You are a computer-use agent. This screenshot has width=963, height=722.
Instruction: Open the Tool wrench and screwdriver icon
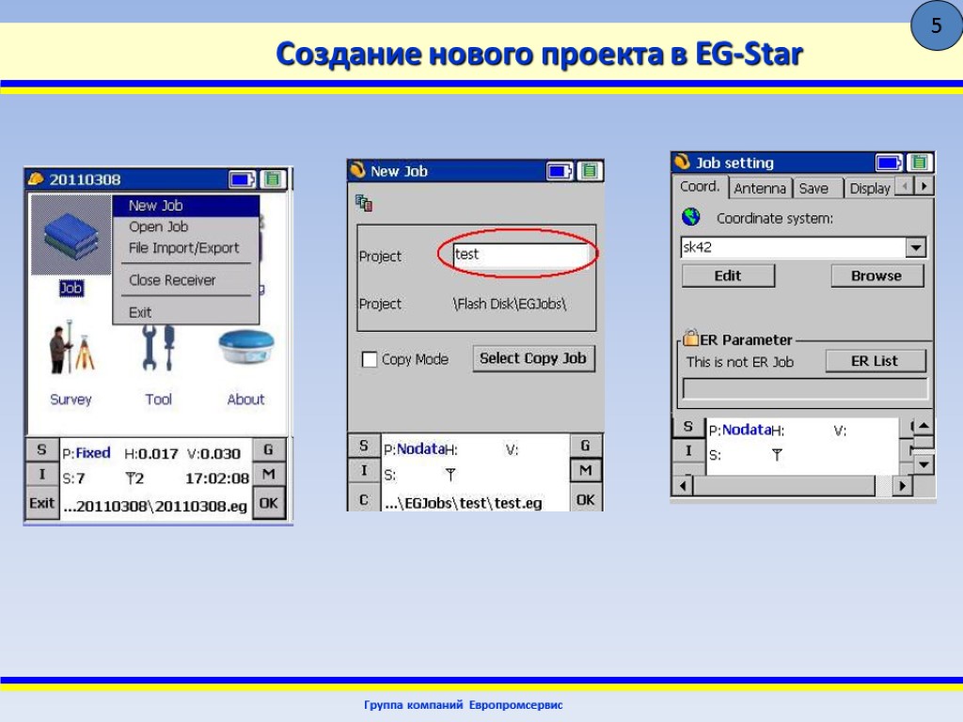(x=158, y=348)
